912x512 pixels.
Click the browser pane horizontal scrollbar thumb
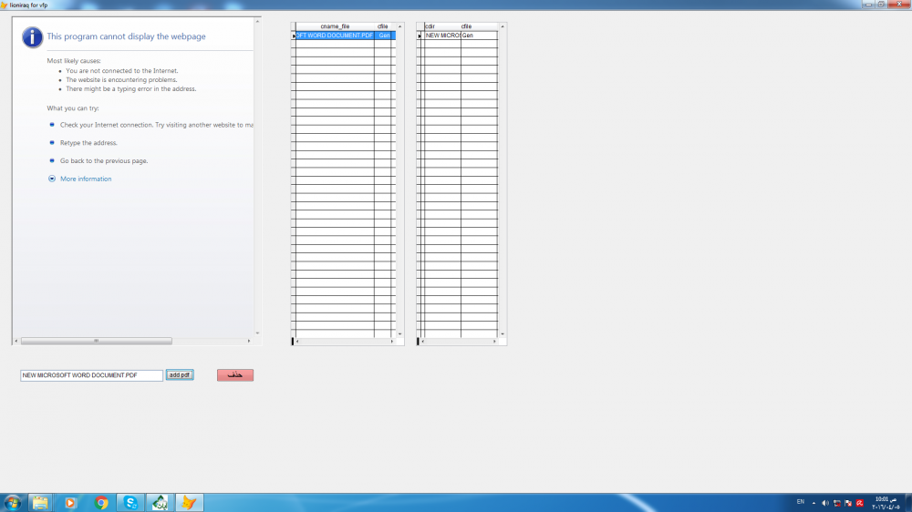pos(97,341)
